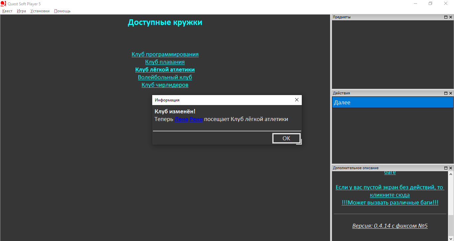Open the Установки menu
This screenshot has width=454, height=241.
[40, 11]
